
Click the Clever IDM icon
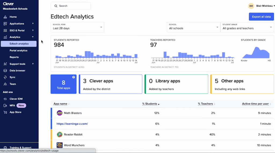(x=5, y=99)
